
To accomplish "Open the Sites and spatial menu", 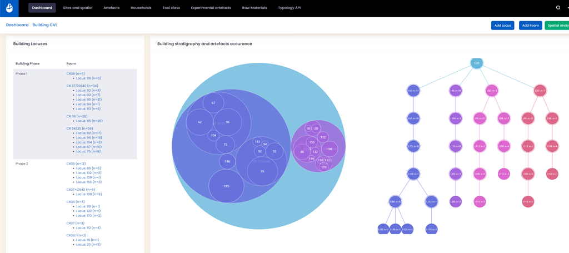I will 78,8.
